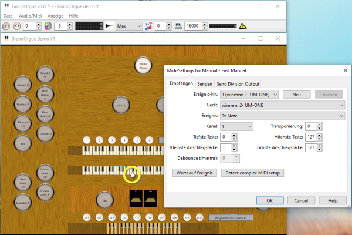352x235 pixels.
Task: Click the memory level arrows icon in toolbar
Action: (x=17, y=26)
